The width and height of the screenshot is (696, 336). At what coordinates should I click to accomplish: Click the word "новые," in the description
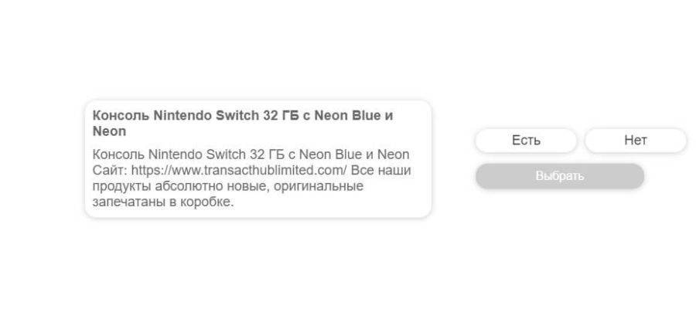(238, 187)
